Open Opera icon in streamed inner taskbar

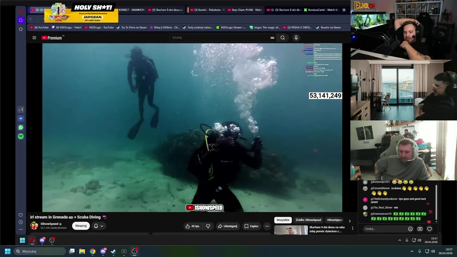tap(32, 240)
